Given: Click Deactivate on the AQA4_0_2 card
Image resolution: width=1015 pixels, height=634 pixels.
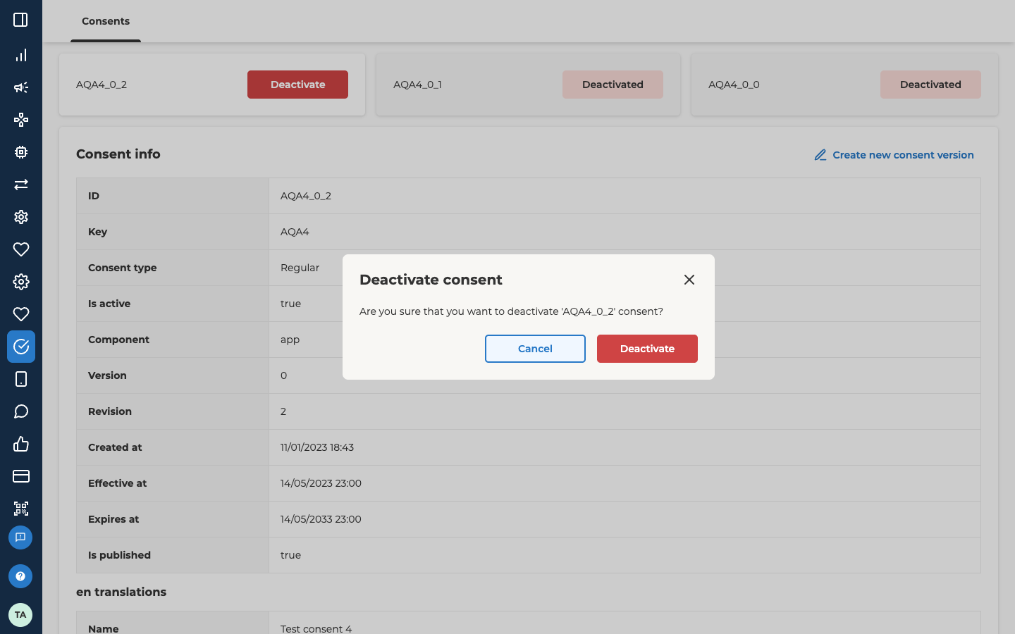Looking at the screenshot, I should (x=297, y=85).
